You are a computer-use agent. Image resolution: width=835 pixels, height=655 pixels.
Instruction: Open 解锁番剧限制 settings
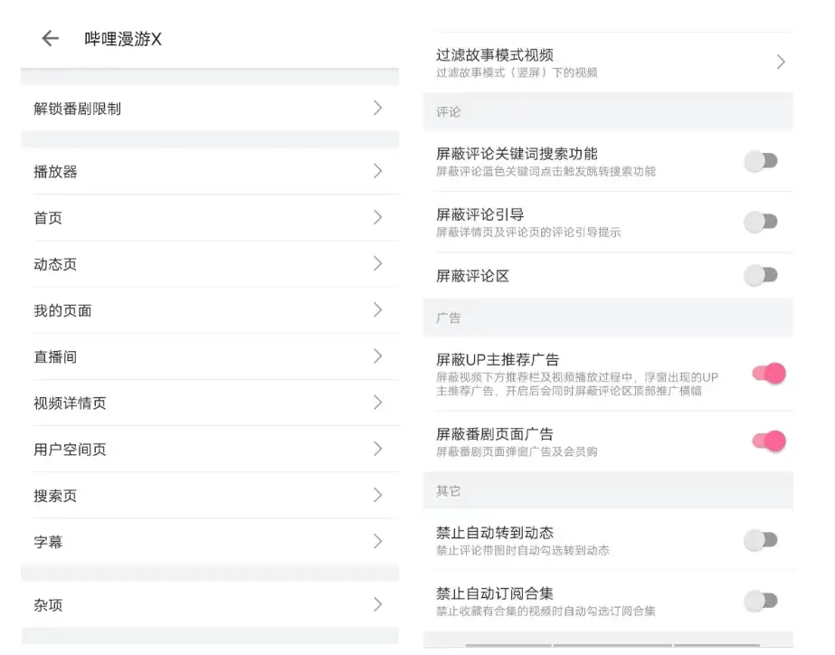click(208, 109)
